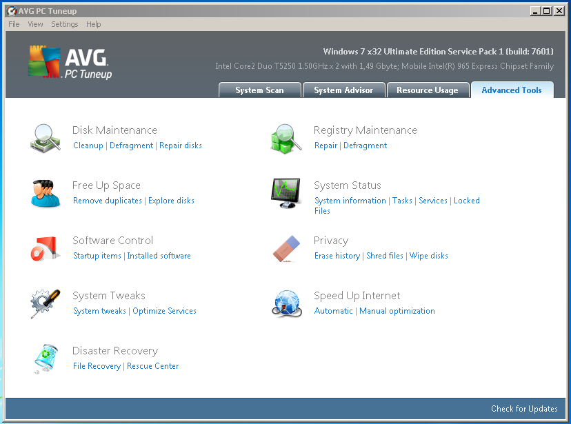This screenshot has height=424, width=571.
Task: Open the File menu
Action: [x=14, y=24]
